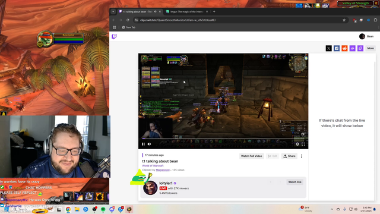Open File Explorer from the taskbar

click(x=77, y=209)
